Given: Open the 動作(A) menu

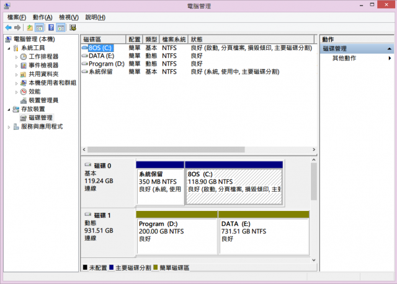Looking at the screenshot, I should (x=43, y=17).
